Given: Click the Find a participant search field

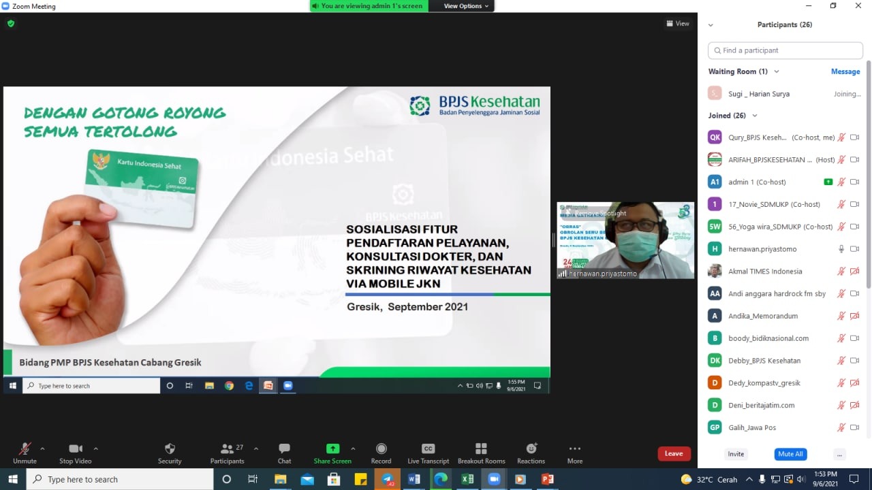Looking at the screenshot, I should click(784, 50).
